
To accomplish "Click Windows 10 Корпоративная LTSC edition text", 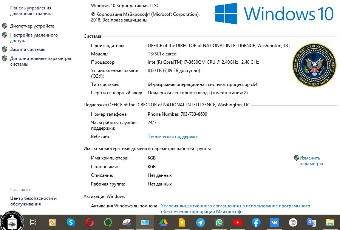I will [125, 6].
